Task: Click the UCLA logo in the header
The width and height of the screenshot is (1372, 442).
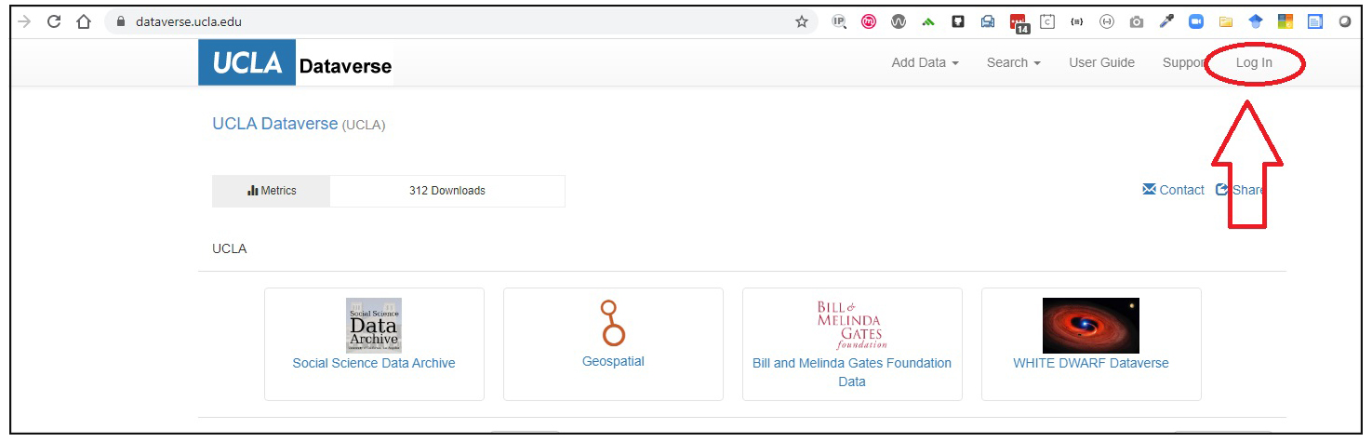Action: click(246, 63)
